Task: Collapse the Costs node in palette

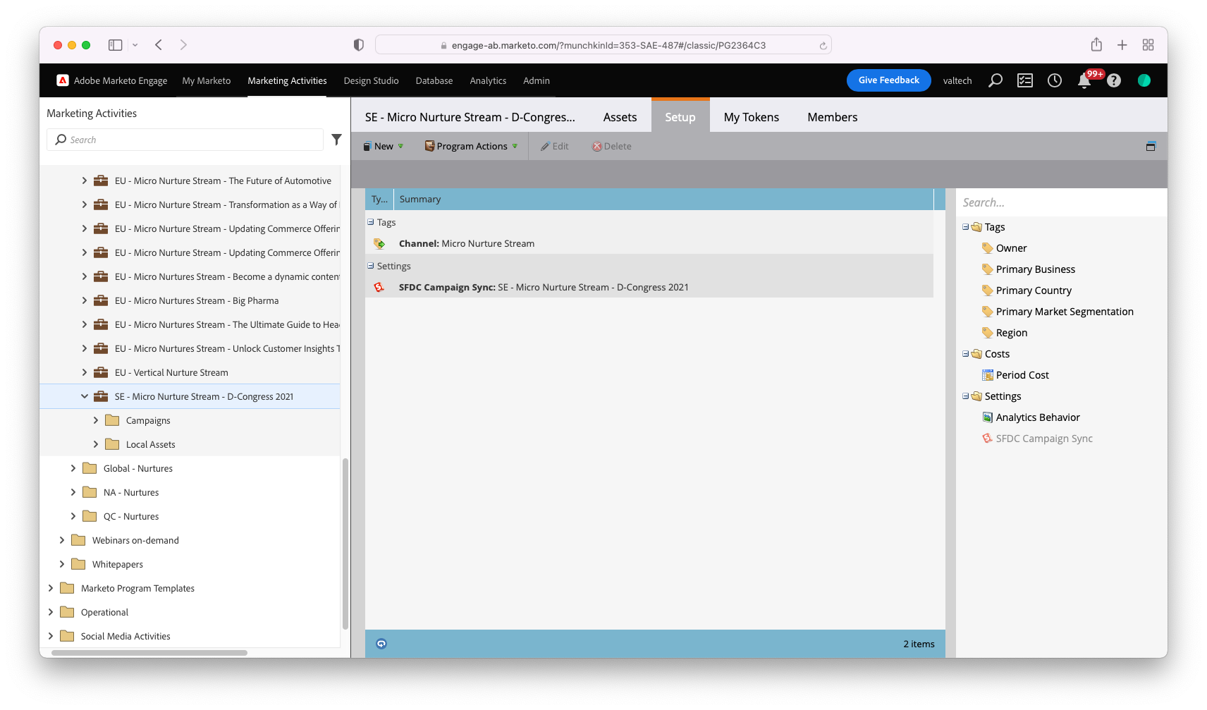Action: coord(966,354)
